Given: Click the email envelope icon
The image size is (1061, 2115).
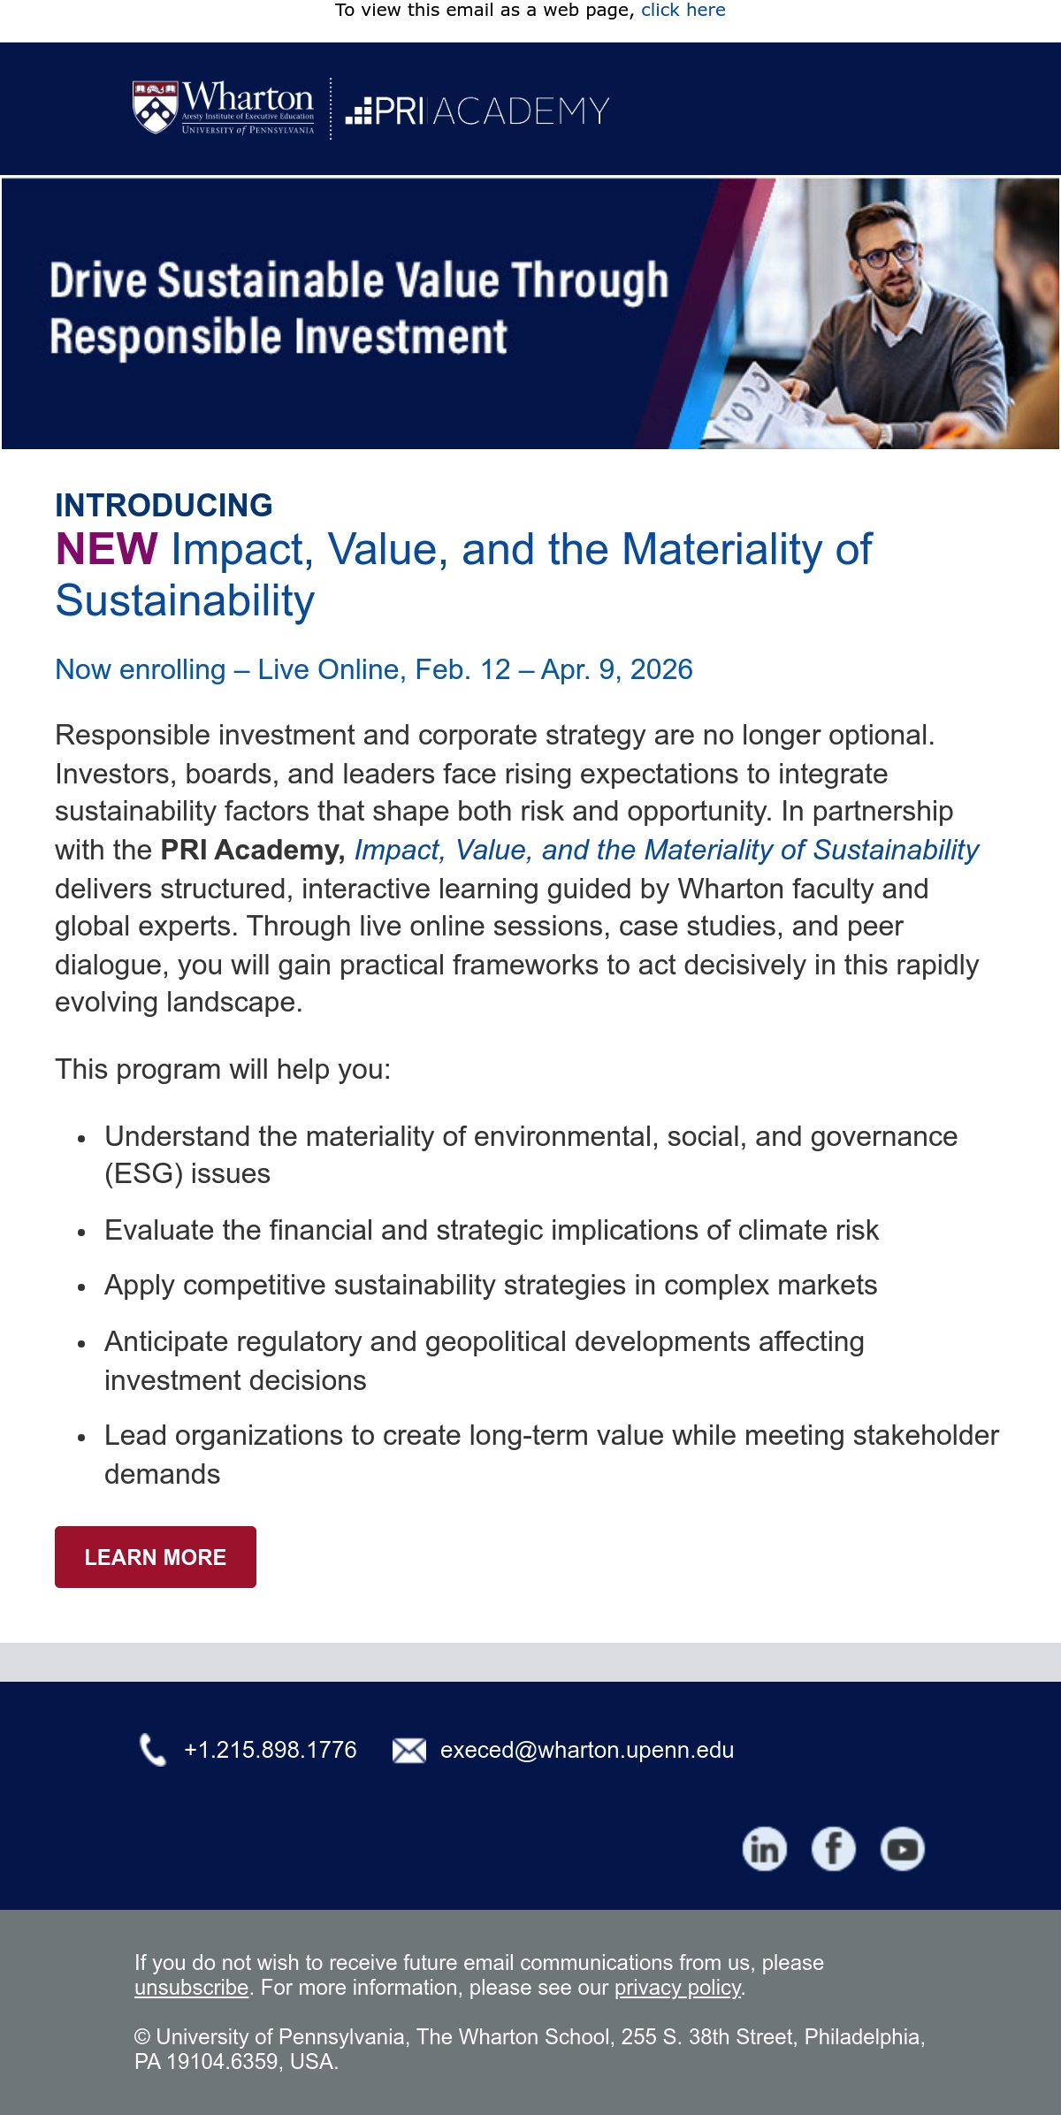Looking at the screenshot, I should 409,1750.
